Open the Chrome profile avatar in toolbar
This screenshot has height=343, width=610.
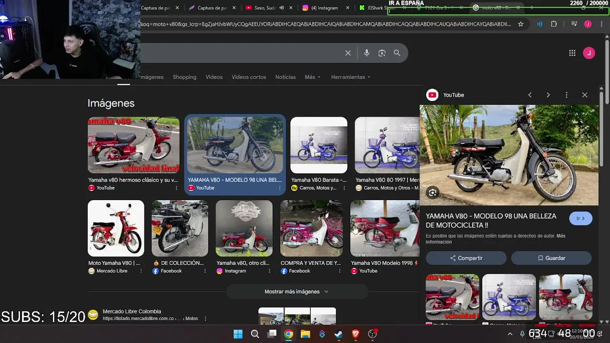click(x=588, y=24)
